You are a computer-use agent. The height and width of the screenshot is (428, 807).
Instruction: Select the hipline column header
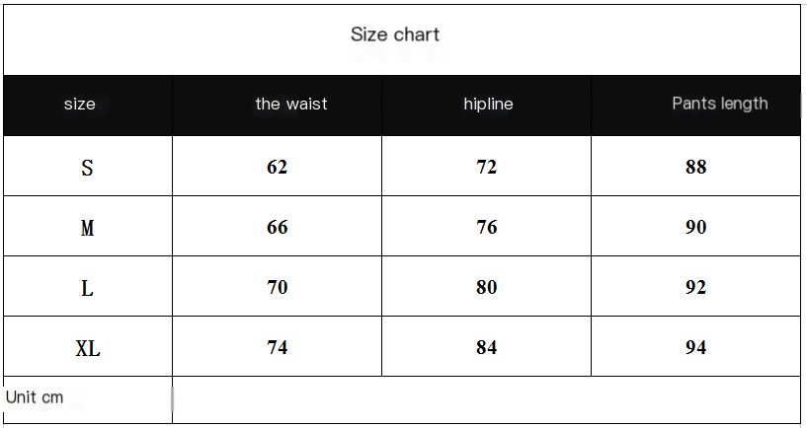(488, 104)
